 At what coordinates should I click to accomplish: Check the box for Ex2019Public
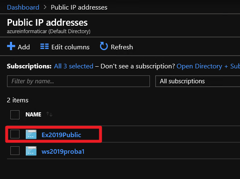pos(15,134)
